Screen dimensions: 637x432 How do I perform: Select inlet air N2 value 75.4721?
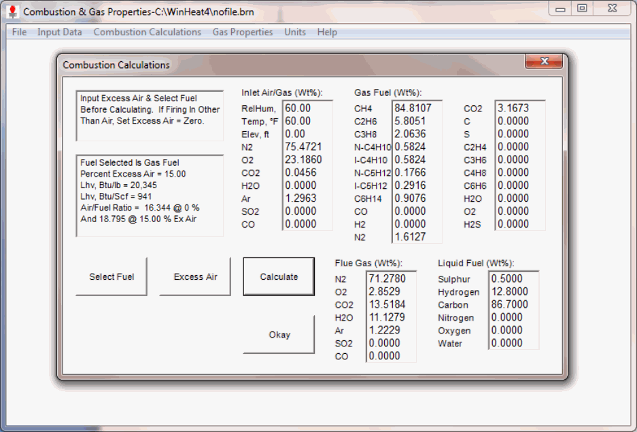(307, 147)
